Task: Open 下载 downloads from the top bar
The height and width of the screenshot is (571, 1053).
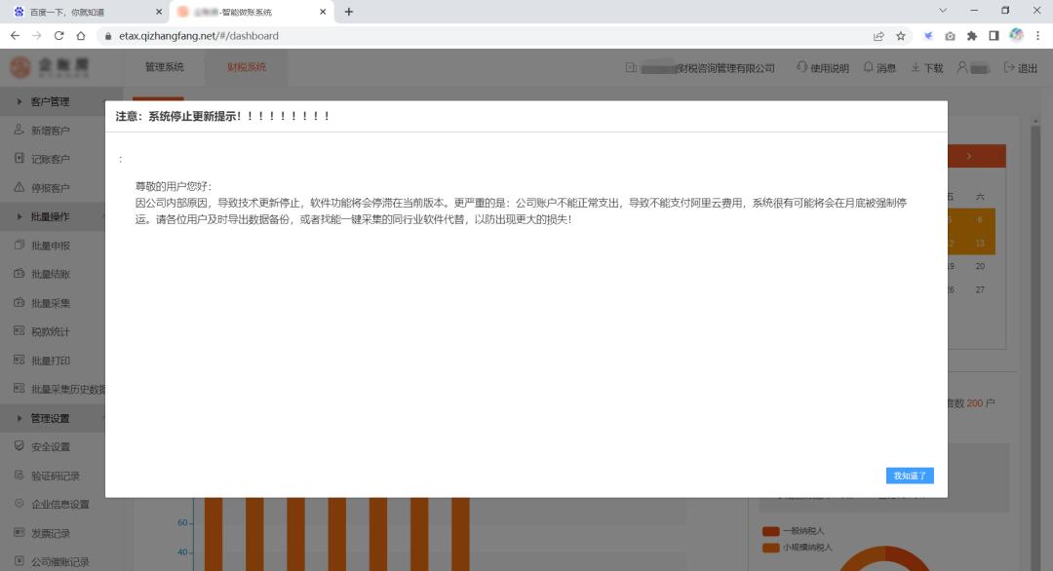Action: tap(929, 68)
